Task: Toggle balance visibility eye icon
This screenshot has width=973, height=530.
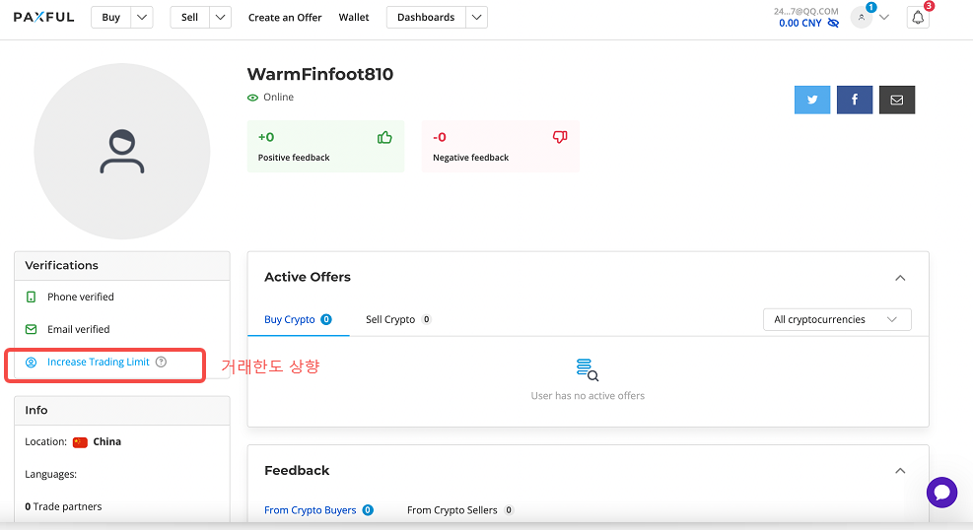Action: (x=833, y=23)
